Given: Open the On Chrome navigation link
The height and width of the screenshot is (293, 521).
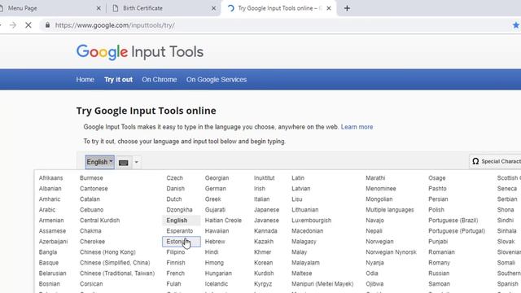Looking at the screenshot, I should click(x=160, y=80).
